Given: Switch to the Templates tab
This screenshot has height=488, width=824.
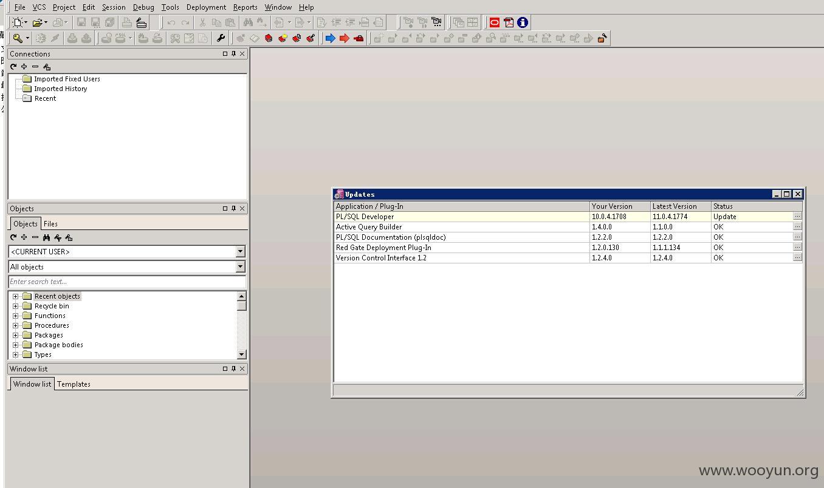Looking at the screenshot, I should [74, 384].
